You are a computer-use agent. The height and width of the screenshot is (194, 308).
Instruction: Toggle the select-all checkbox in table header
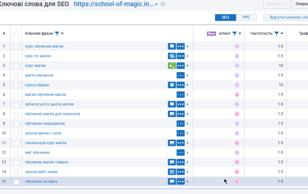point(16,34)
